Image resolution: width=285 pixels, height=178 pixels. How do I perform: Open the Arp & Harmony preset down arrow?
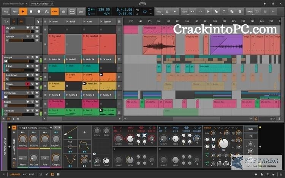[59, 127]
